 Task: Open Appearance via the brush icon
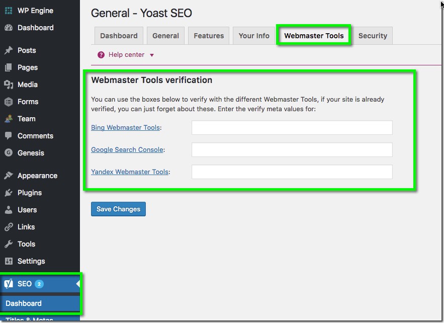(x=8, y=176)
